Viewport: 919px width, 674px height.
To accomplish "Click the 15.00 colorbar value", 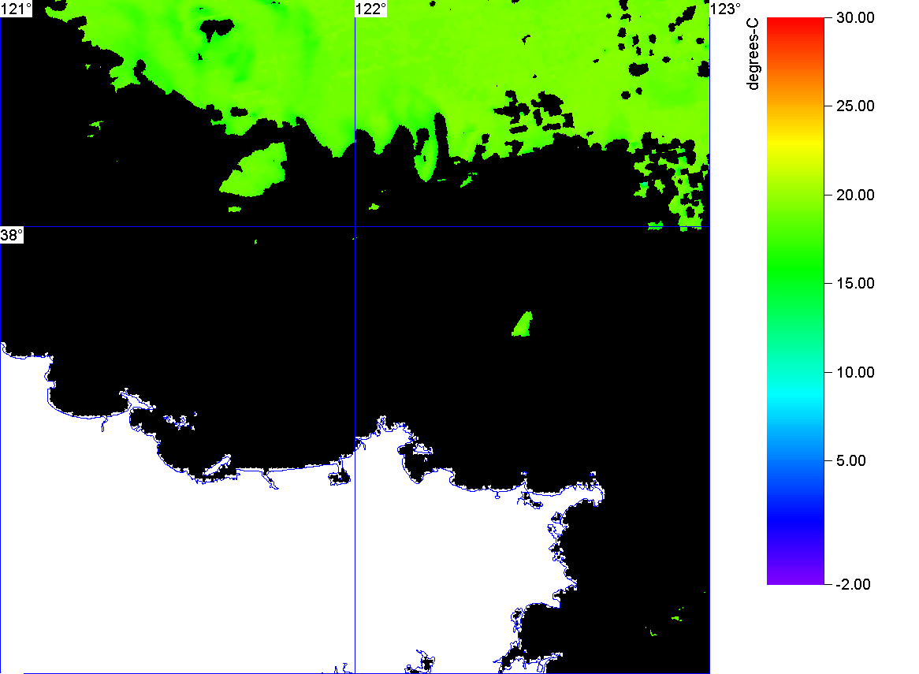I will coord(855,284).
